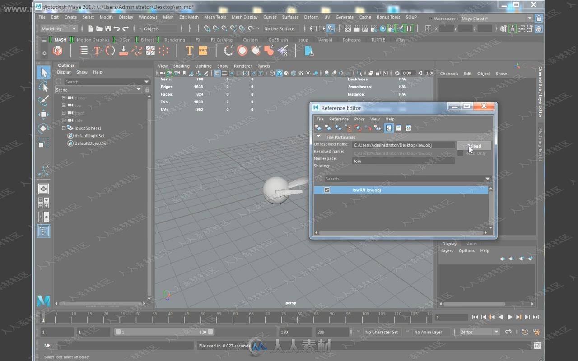The image size is (578, 361).
Task: Switch to the Rendering shelf tab
Action: tap(175, 40)
